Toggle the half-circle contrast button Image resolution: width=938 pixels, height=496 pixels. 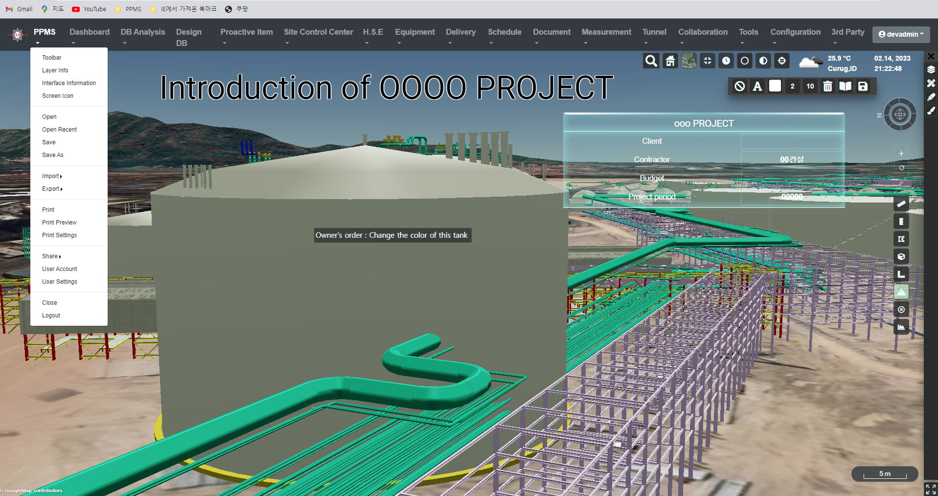point(763,61)
